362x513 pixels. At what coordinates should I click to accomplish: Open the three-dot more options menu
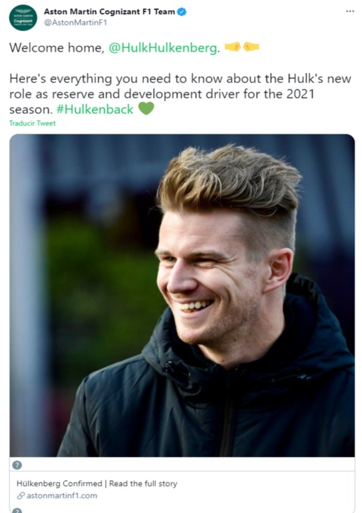350,11
